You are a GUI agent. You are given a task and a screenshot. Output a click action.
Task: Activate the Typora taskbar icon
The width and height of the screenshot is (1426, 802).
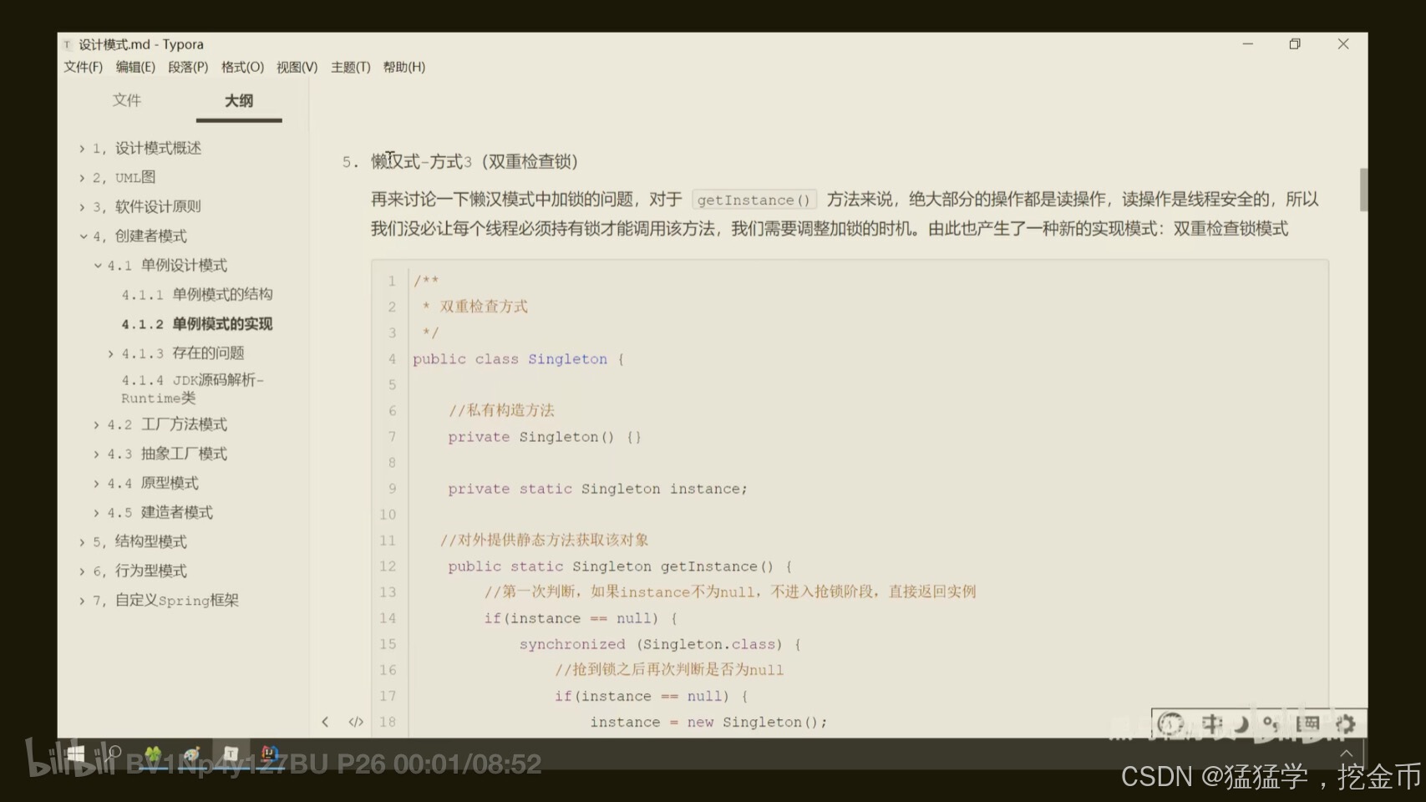point(230,754)
